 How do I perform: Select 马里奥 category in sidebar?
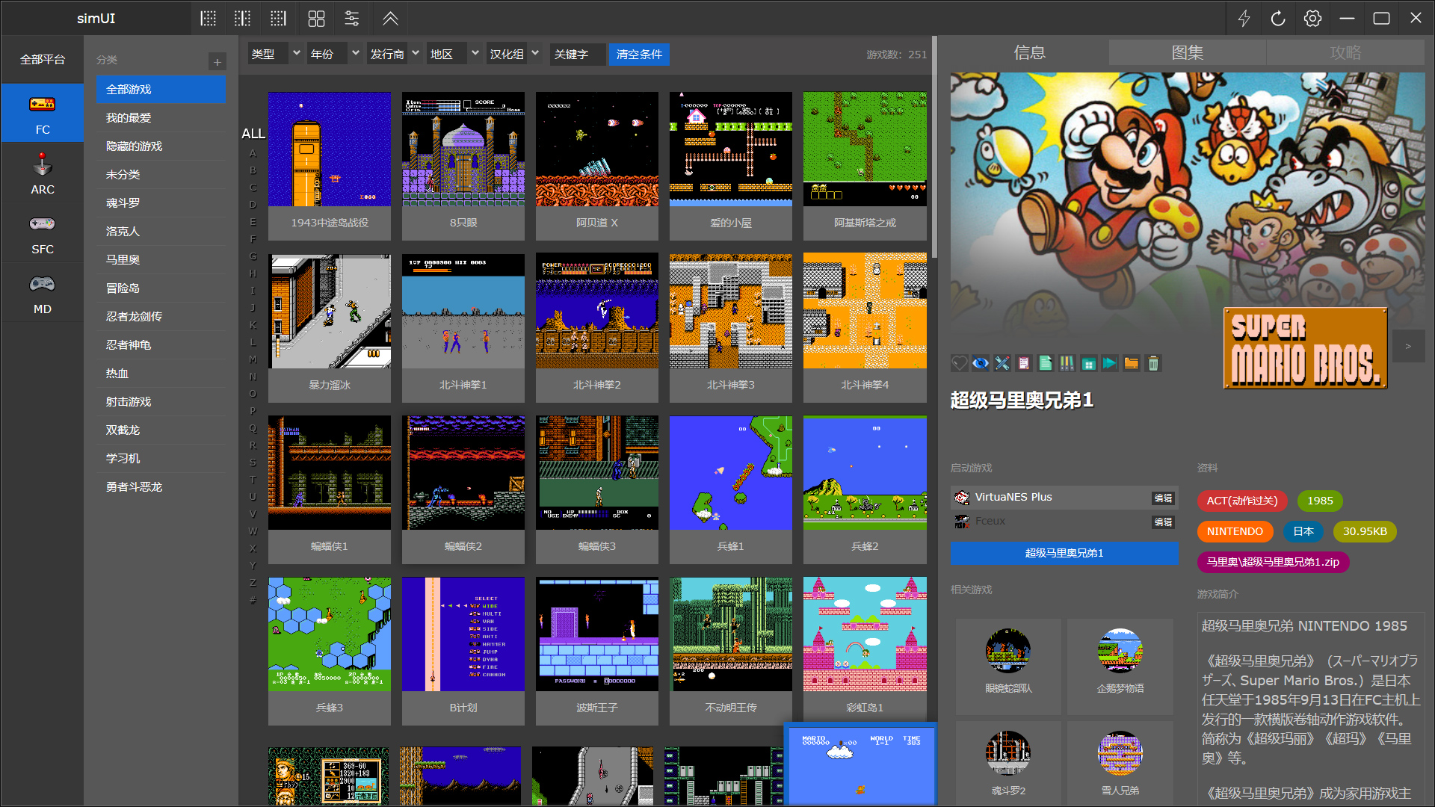123,259
